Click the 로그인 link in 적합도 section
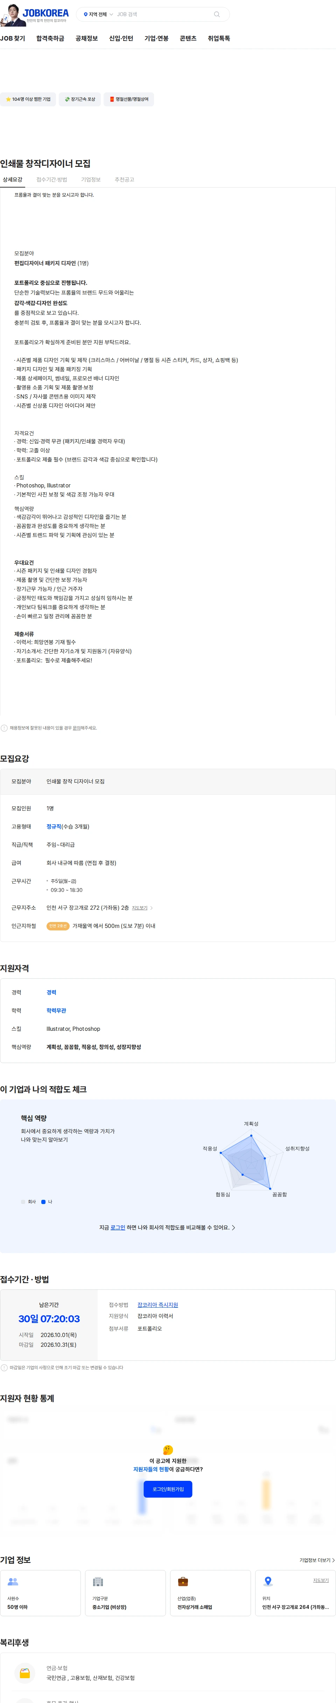The height and width of the screenshot is (1703, 336). coord(118,1228)
